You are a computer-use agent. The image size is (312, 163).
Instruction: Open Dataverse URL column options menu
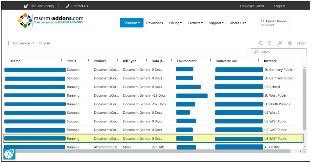259,61
